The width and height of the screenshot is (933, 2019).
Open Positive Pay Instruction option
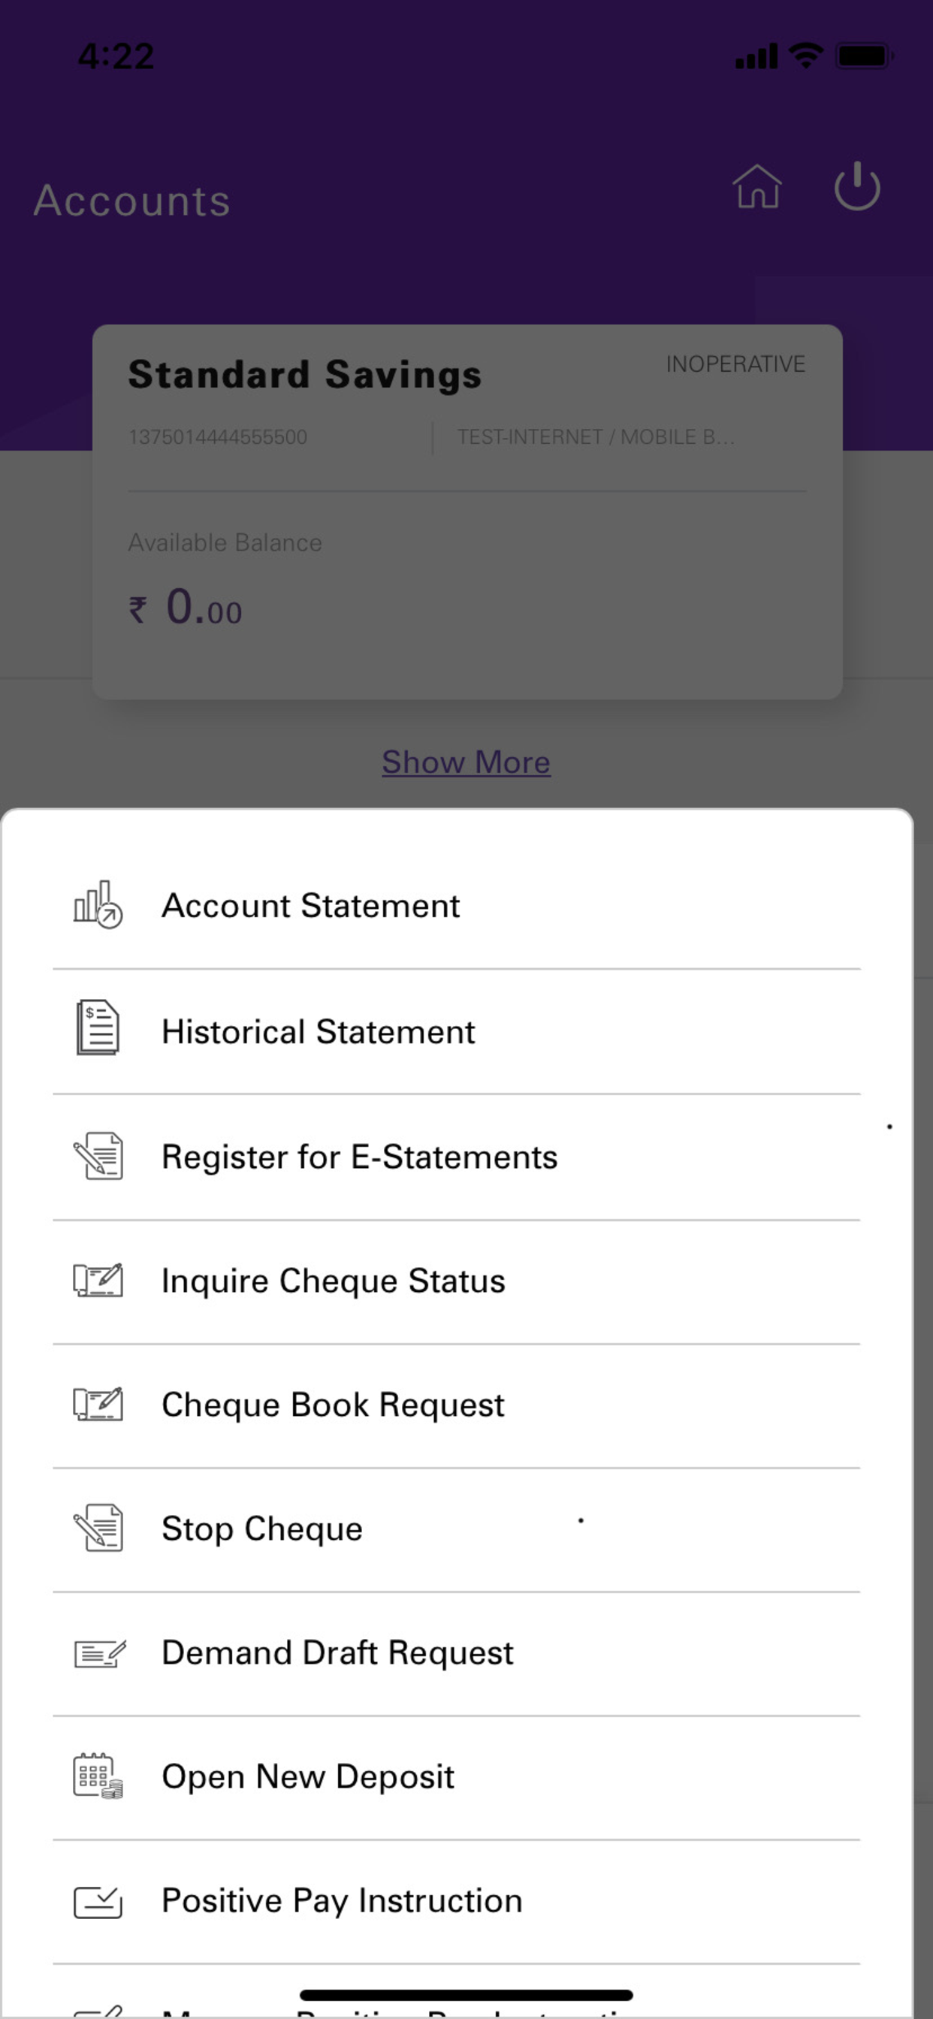(x=456, y=1901)
